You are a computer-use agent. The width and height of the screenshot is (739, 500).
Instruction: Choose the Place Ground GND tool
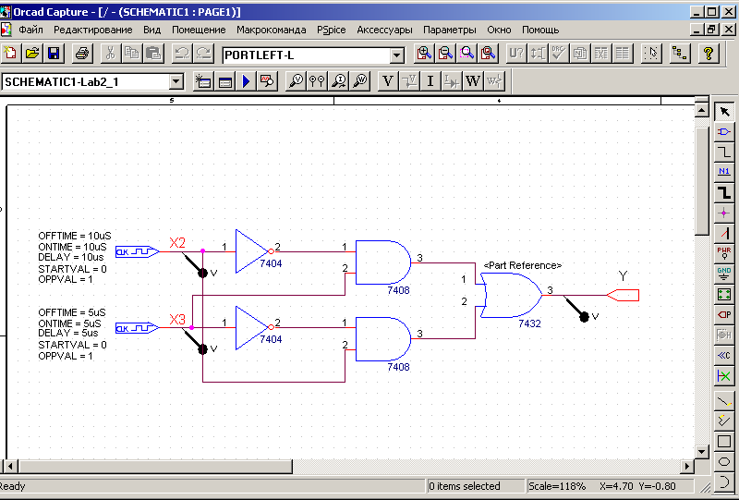724,274
